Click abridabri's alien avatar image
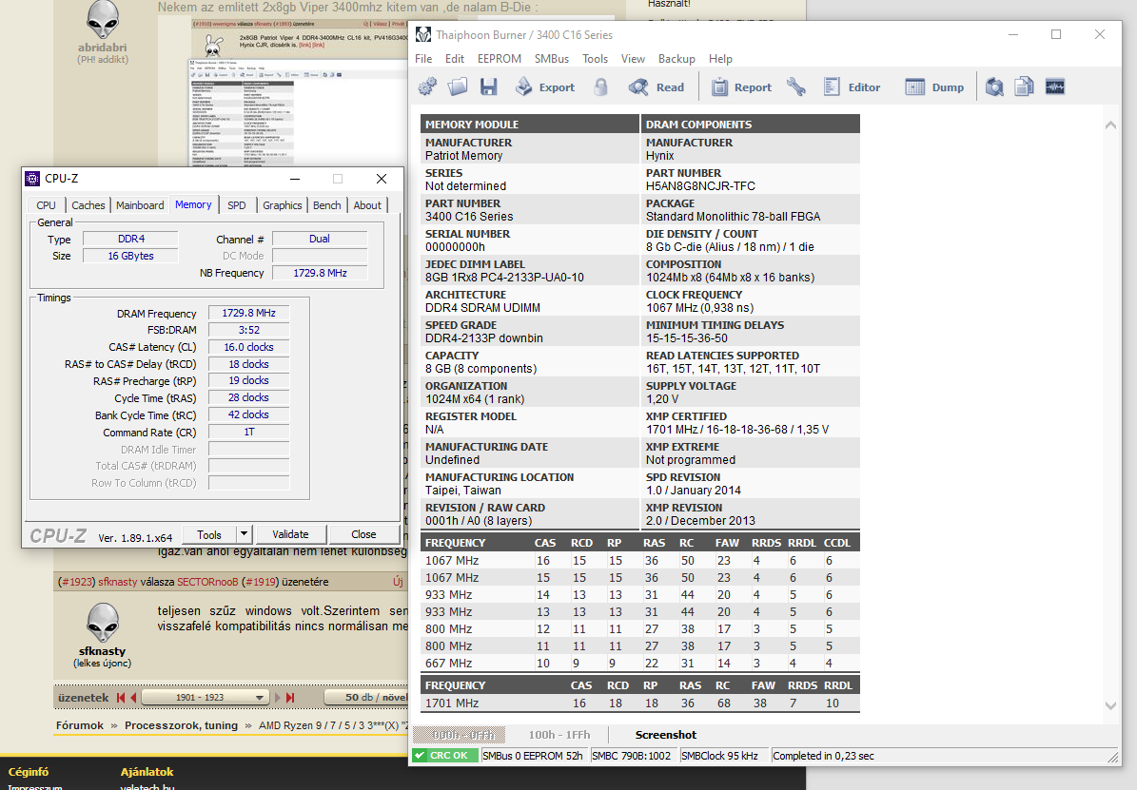 point(102,20)
